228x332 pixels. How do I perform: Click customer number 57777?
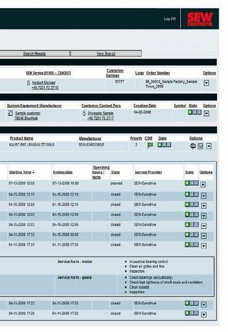119,81
